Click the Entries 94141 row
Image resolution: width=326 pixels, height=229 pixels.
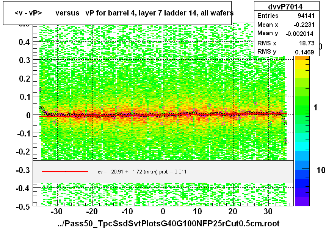pyautogui.click(x=286, y=15)
